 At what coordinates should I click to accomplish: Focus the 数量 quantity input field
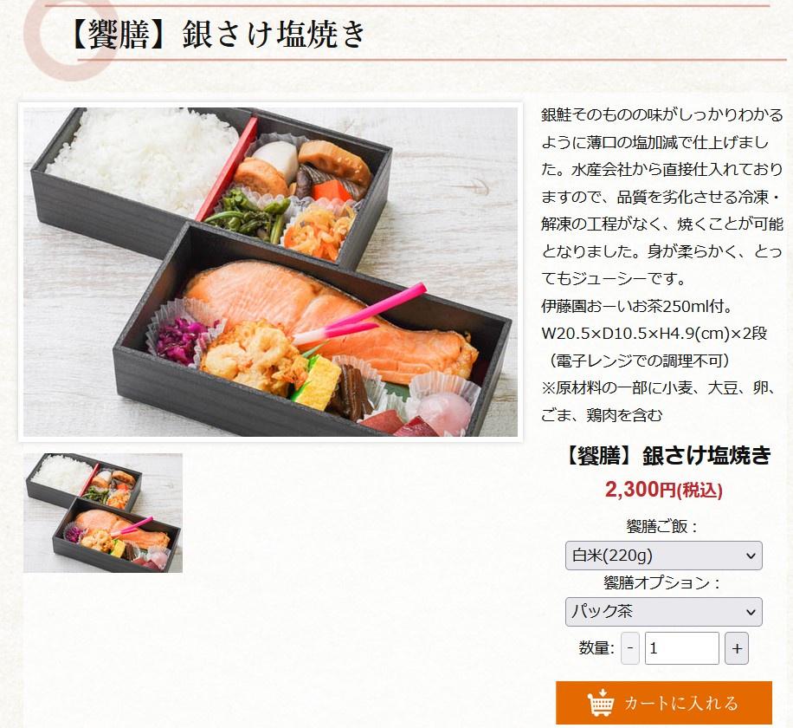(x=681, y=648)
